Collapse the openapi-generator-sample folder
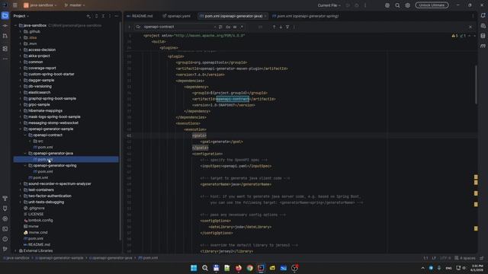 click(x=21, y=129)
